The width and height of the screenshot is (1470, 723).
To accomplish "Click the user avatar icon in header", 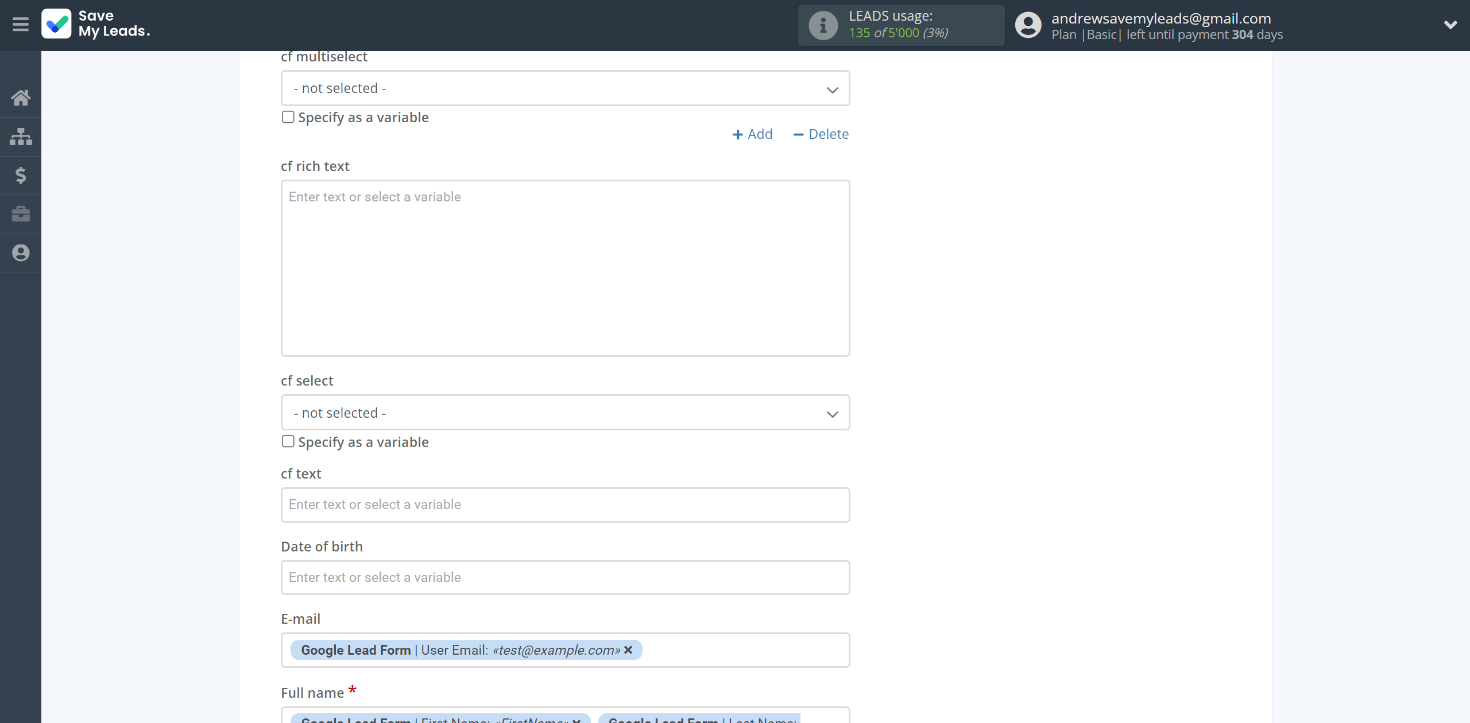I will [1028, 25].
